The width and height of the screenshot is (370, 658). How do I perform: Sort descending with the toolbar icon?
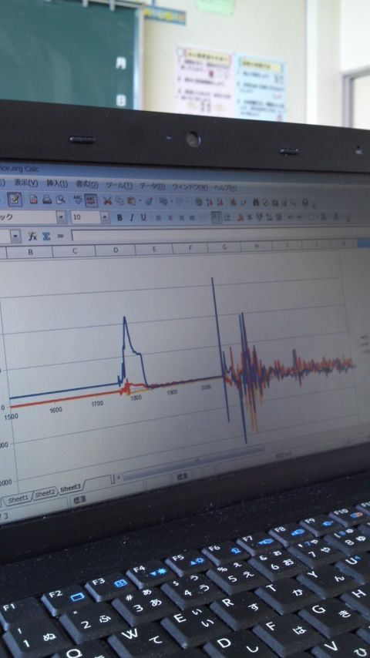[x=220, y=202]
